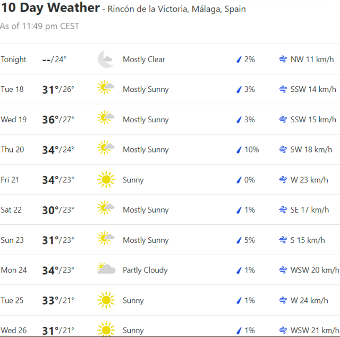Click the Mostly Sunny icon for Tue 18
The width and height of the screenshot is (340, 337).
coord(106,89)
